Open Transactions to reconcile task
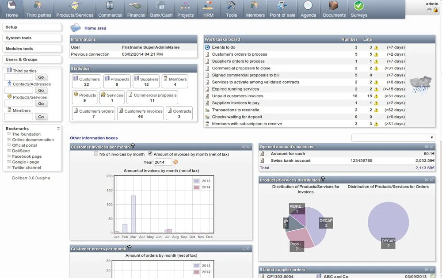 [236, 110]
